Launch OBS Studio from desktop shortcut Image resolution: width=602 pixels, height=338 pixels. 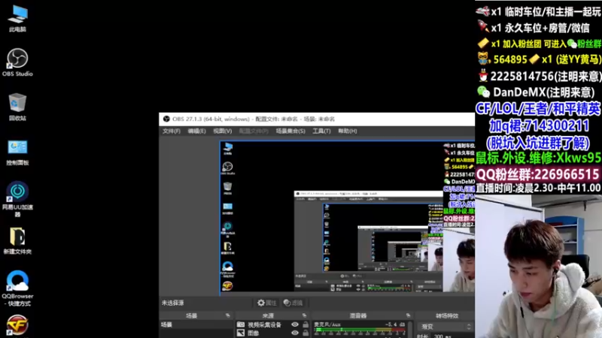(x=17, y=62)
